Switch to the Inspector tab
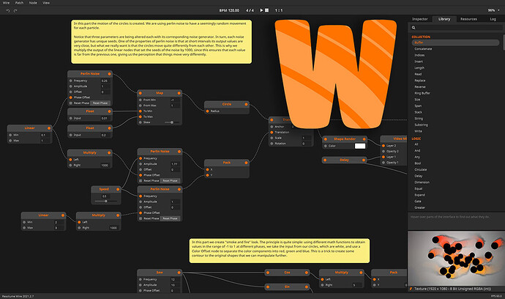 coord(420,19)
